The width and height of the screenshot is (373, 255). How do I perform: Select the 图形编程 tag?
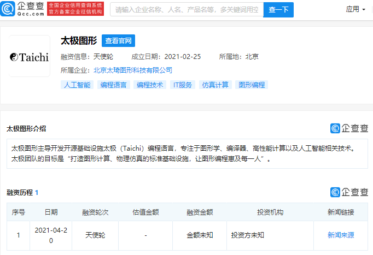252,85
